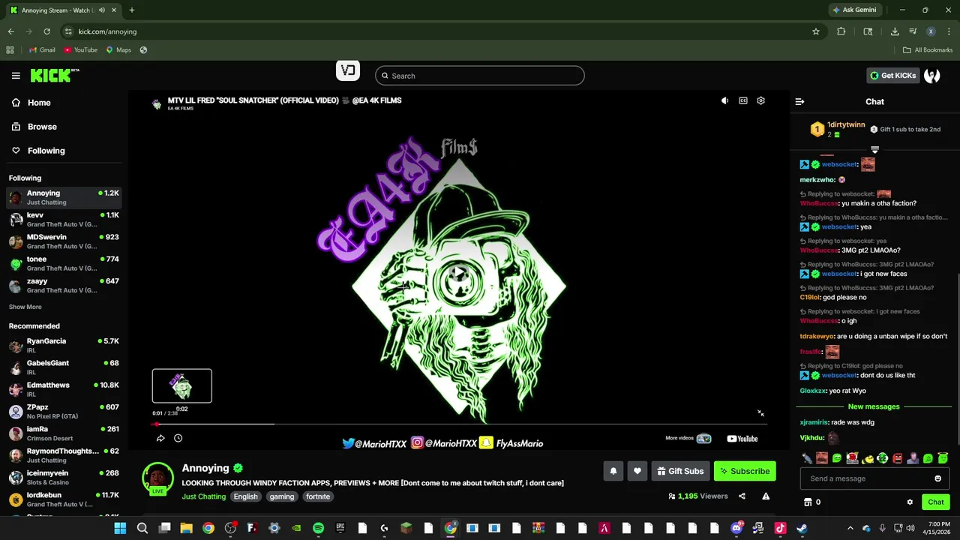960x540 pixels.
Task: Open YouTube bookmark in bookmarks bar
Action: coord(80,50)
